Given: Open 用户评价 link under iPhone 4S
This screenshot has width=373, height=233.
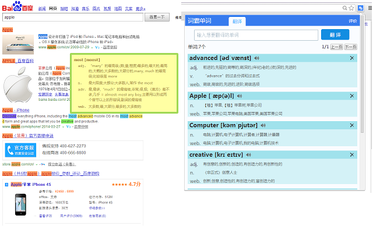Looking at the screenshot, I should pyautogui.click(x=71, y=216).
